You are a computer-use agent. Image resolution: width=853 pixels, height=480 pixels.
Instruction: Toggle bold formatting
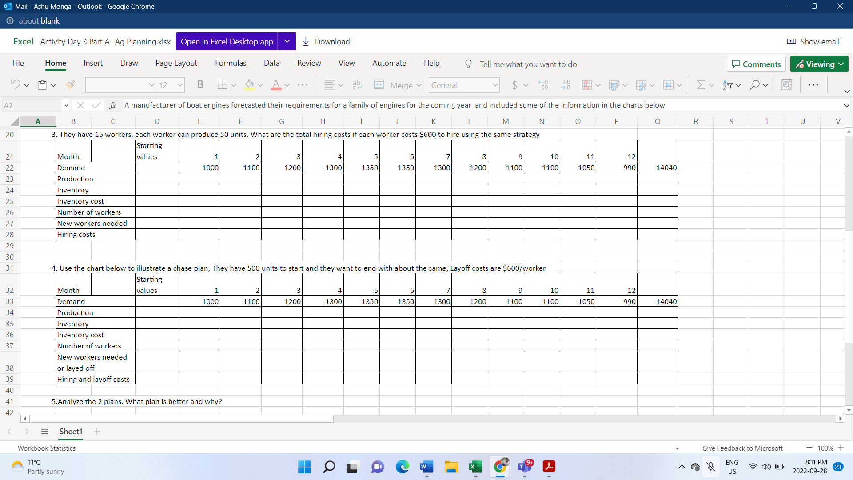coord(200,84)
